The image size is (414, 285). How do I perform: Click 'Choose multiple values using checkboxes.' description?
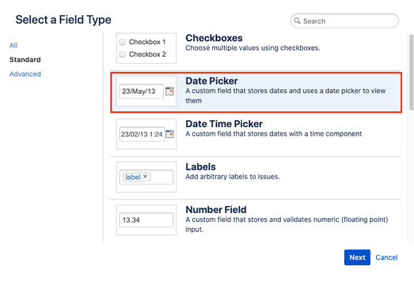point(253,48)
